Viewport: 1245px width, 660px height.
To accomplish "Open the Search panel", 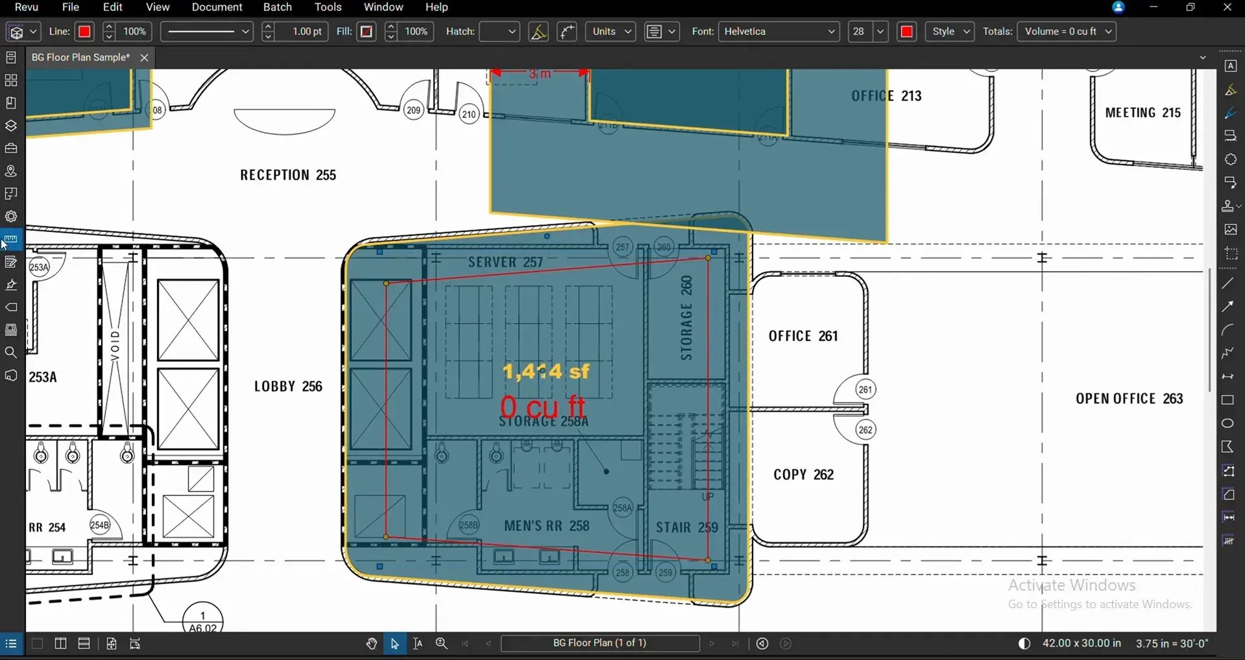I will tap(11, 353).
